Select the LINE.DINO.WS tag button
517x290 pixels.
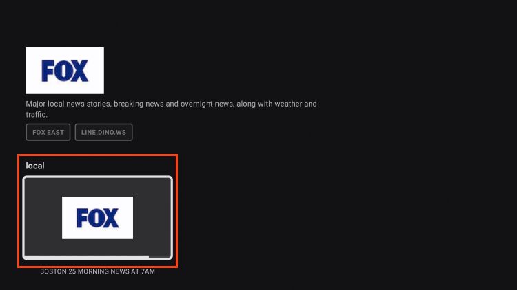103,132
